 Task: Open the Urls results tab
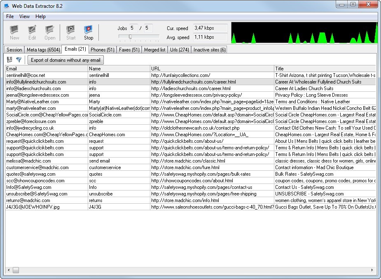pos(180,49)
